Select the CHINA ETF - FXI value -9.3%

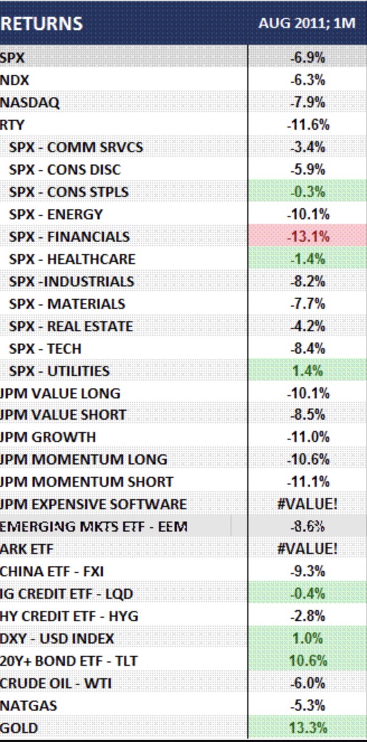click(307, 571)
